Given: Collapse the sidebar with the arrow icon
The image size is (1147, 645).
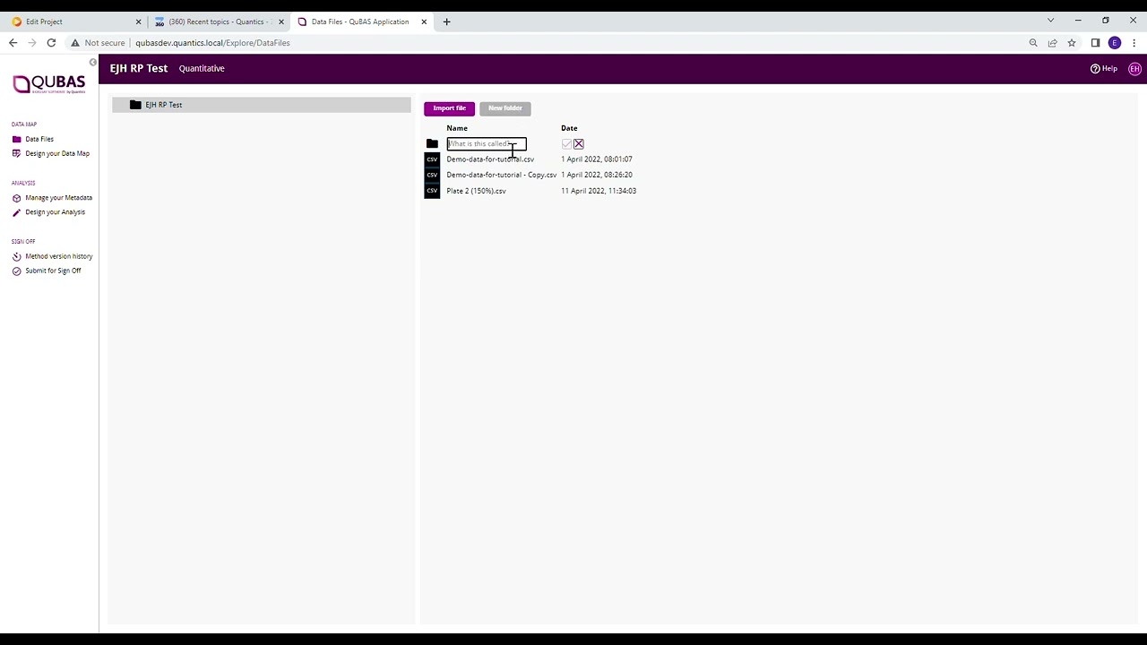Looking at the screenshot, I should point(93,62).
